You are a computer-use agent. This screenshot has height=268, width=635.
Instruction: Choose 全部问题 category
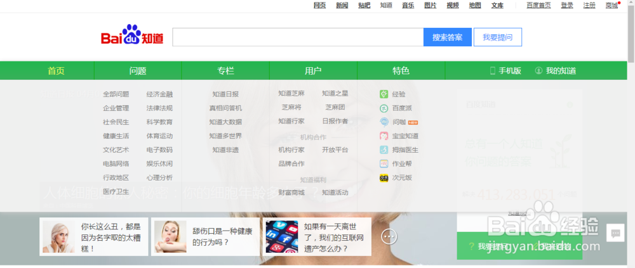tap(116, 94)
